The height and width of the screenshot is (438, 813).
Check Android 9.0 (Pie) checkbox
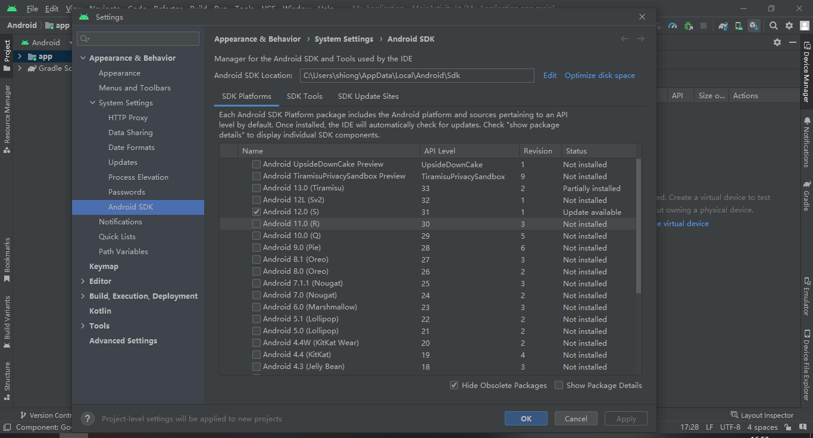tap(257, 248)
